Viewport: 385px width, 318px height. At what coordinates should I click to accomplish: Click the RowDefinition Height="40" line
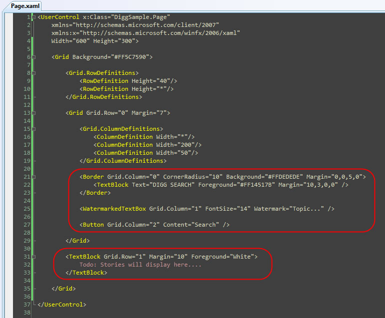[128, 81]
